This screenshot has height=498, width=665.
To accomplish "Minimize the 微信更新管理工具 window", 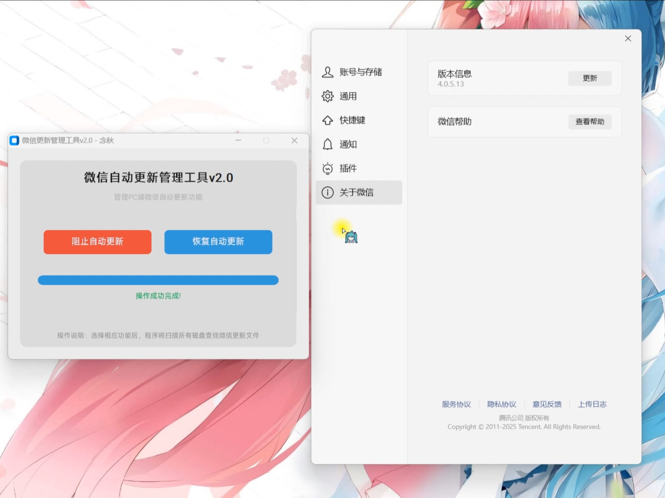I will pyautogui.click(x=238, y=140).
